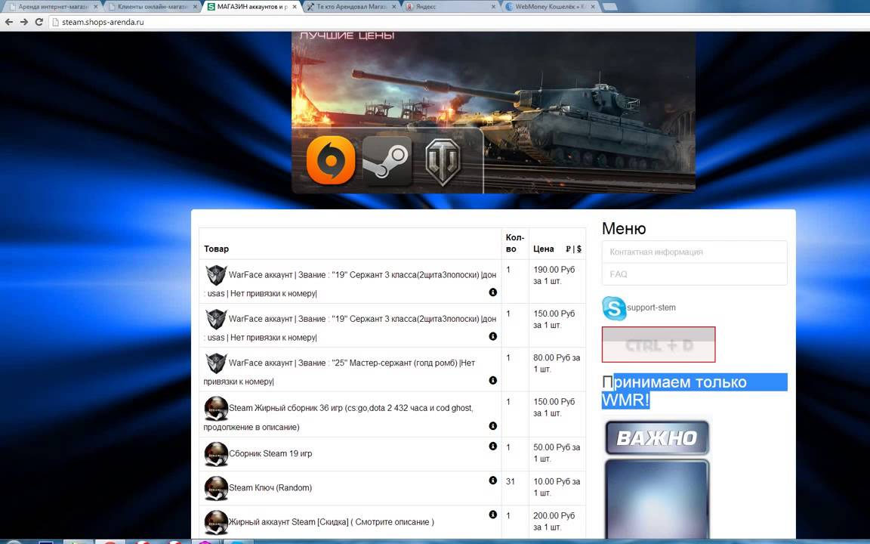The width and height of the screenshot is (870, 544).
Task: Click the WarFace icon in the 190.00 Руб row
Action: click(x=216, y=275)
